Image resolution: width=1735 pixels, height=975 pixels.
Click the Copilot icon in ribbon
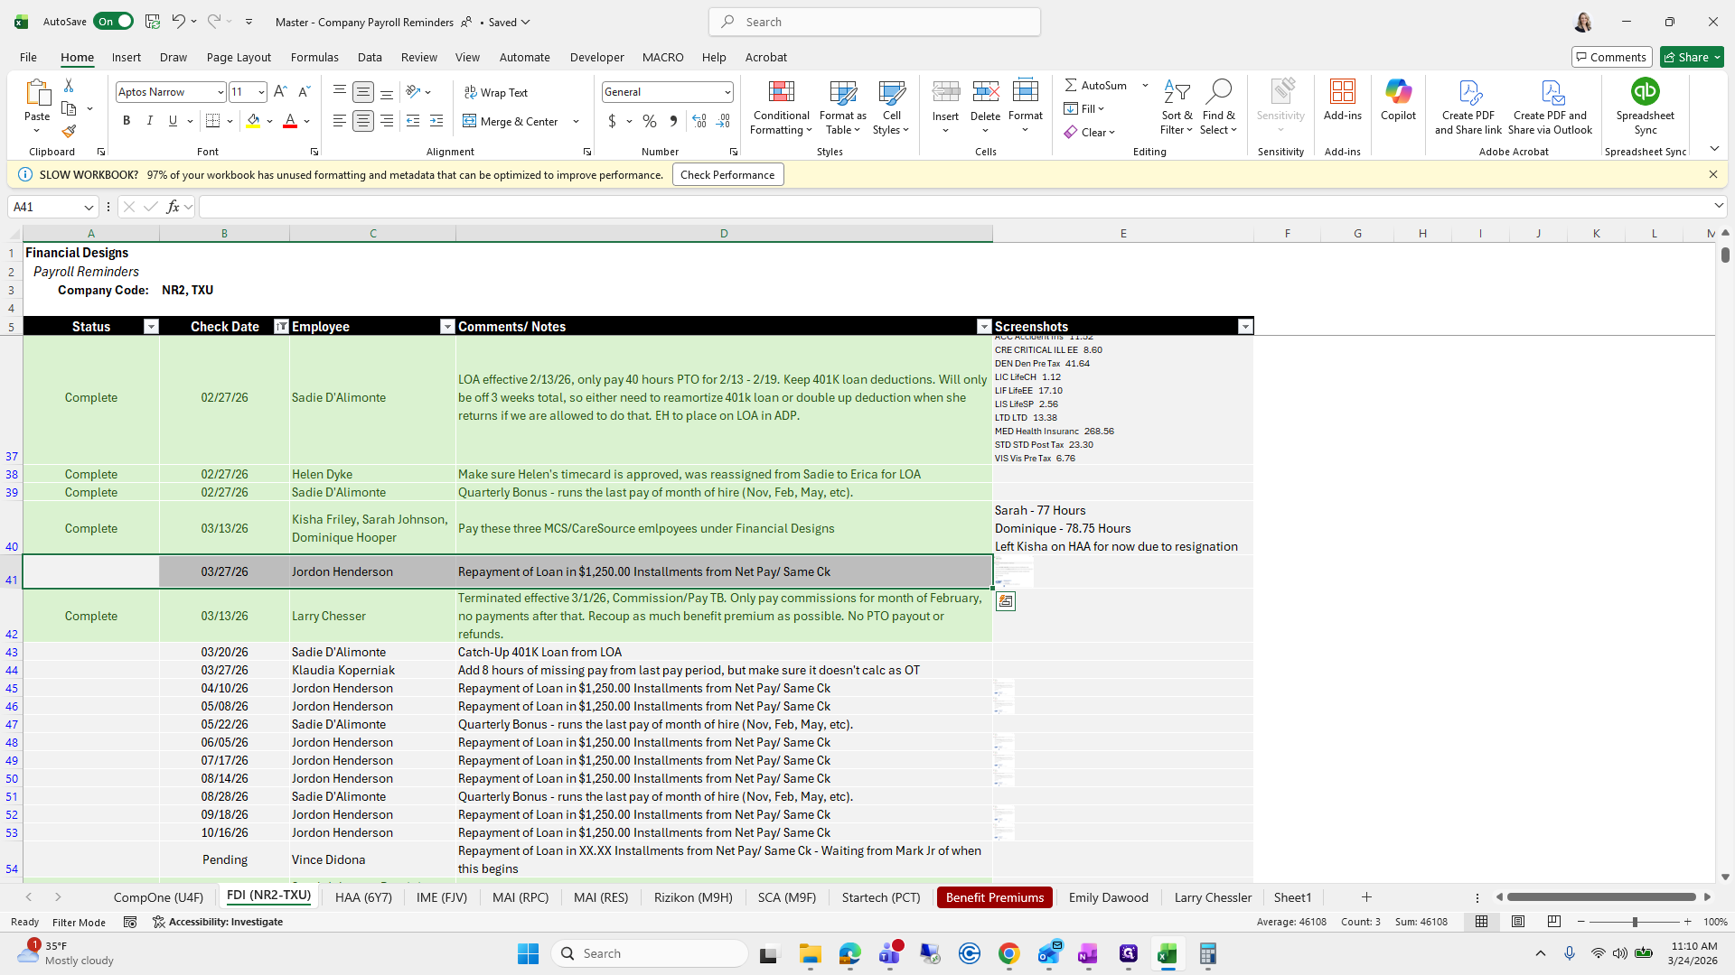point(1398,99)
